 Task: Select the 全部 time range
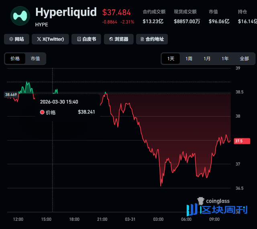244,59
